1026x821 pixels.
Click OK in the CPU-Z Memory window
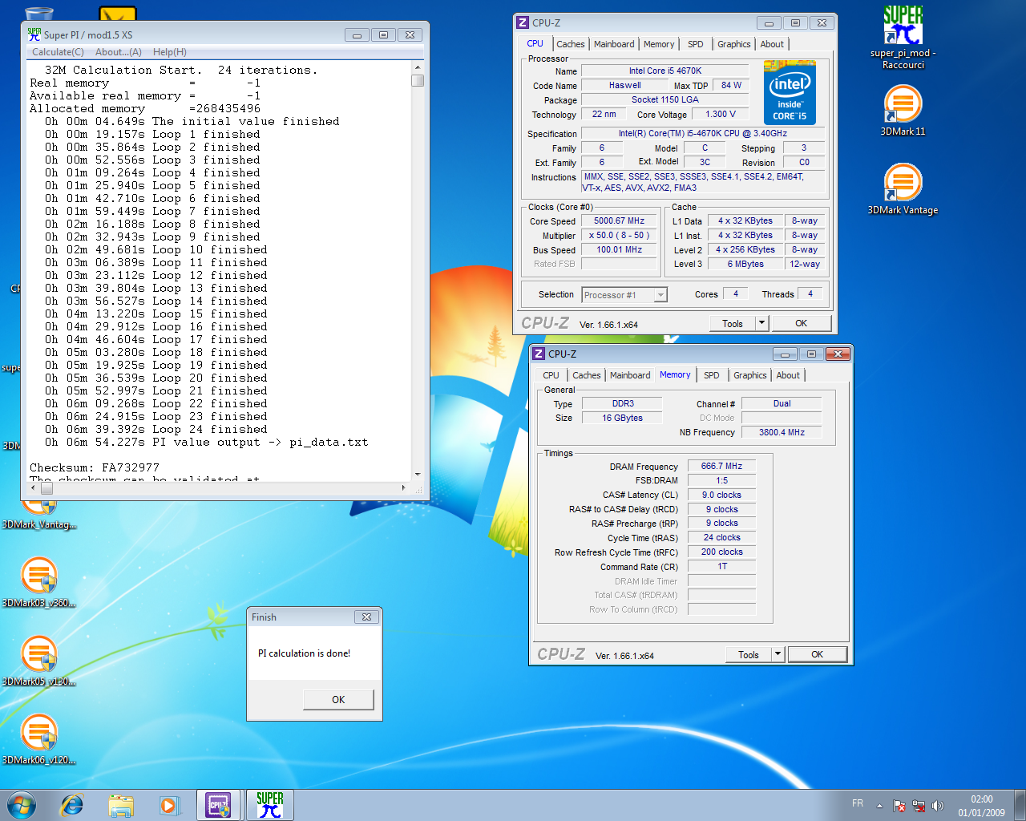pyautogui.click(x=818, y=654)
